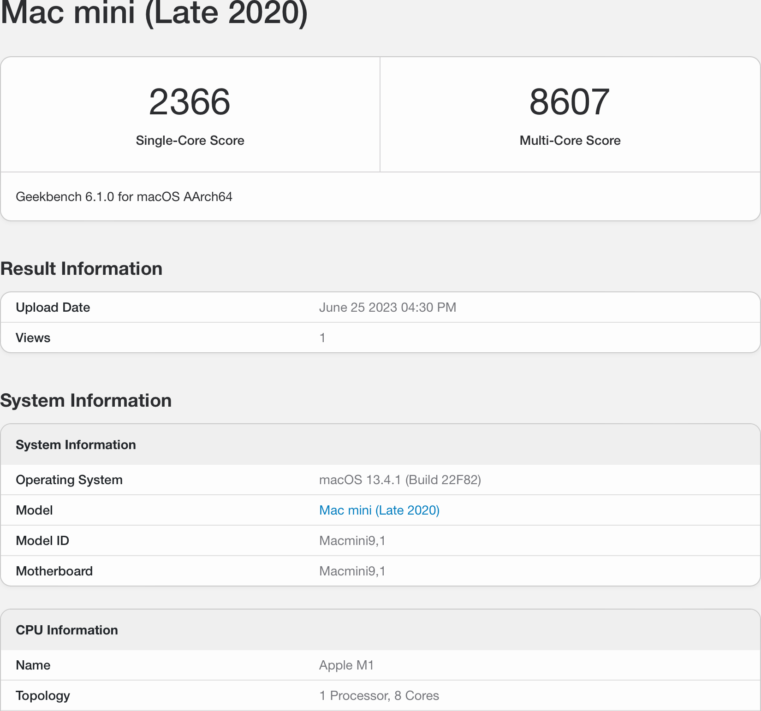The width and height of the screenshot is (761, 711).
Task: Open the Mac mini (Late 2020) model link
Action: coord(379,510)
